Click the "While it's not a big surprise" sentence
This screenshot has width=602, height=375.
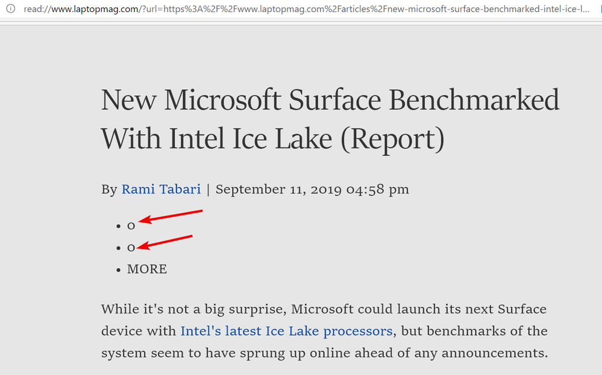pos(193,309)
